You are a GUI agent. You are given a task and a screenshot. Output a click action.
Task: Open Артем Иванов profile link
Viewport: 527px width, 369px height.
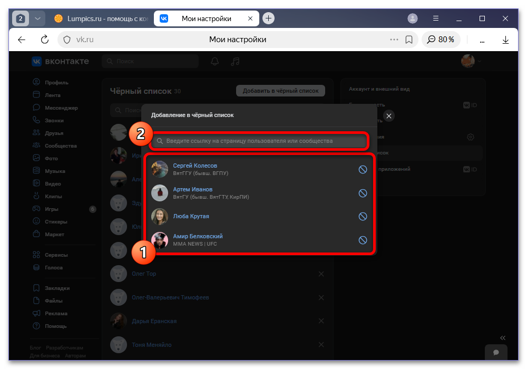pyautogui.click(x=192, y=189)
